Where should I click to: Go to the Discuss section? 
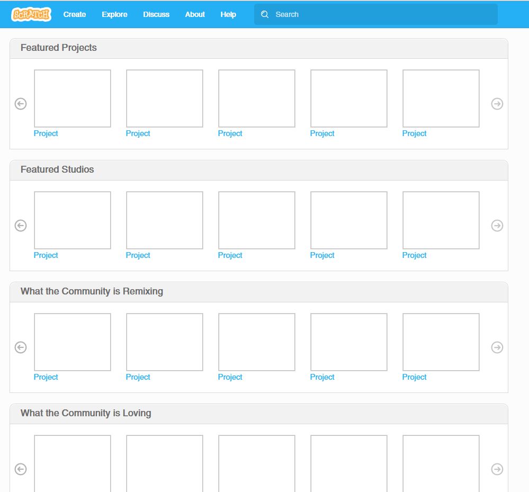(x=156, y=14)
